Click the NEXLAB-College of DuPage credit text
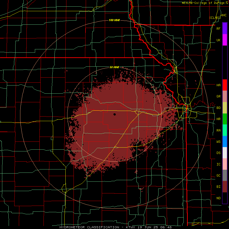Viewport: 229px width, 229px height. click(203, 3)
